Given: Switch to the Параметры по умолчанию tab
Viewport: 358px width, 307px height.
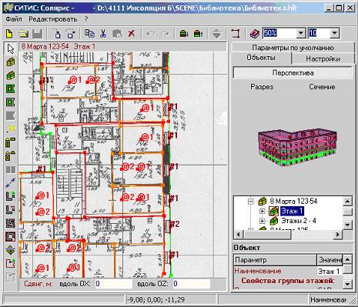Looking at the screenshot, I should click(293, 48).
